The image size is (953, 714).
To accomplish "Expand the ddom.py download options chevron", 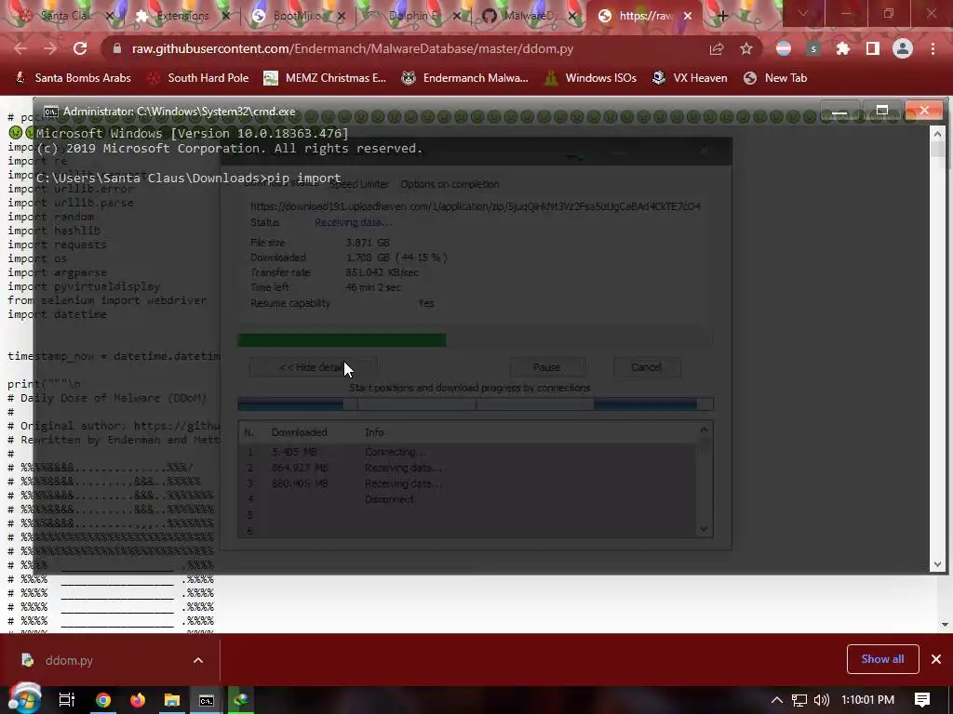I will click(x=198, y=661).
